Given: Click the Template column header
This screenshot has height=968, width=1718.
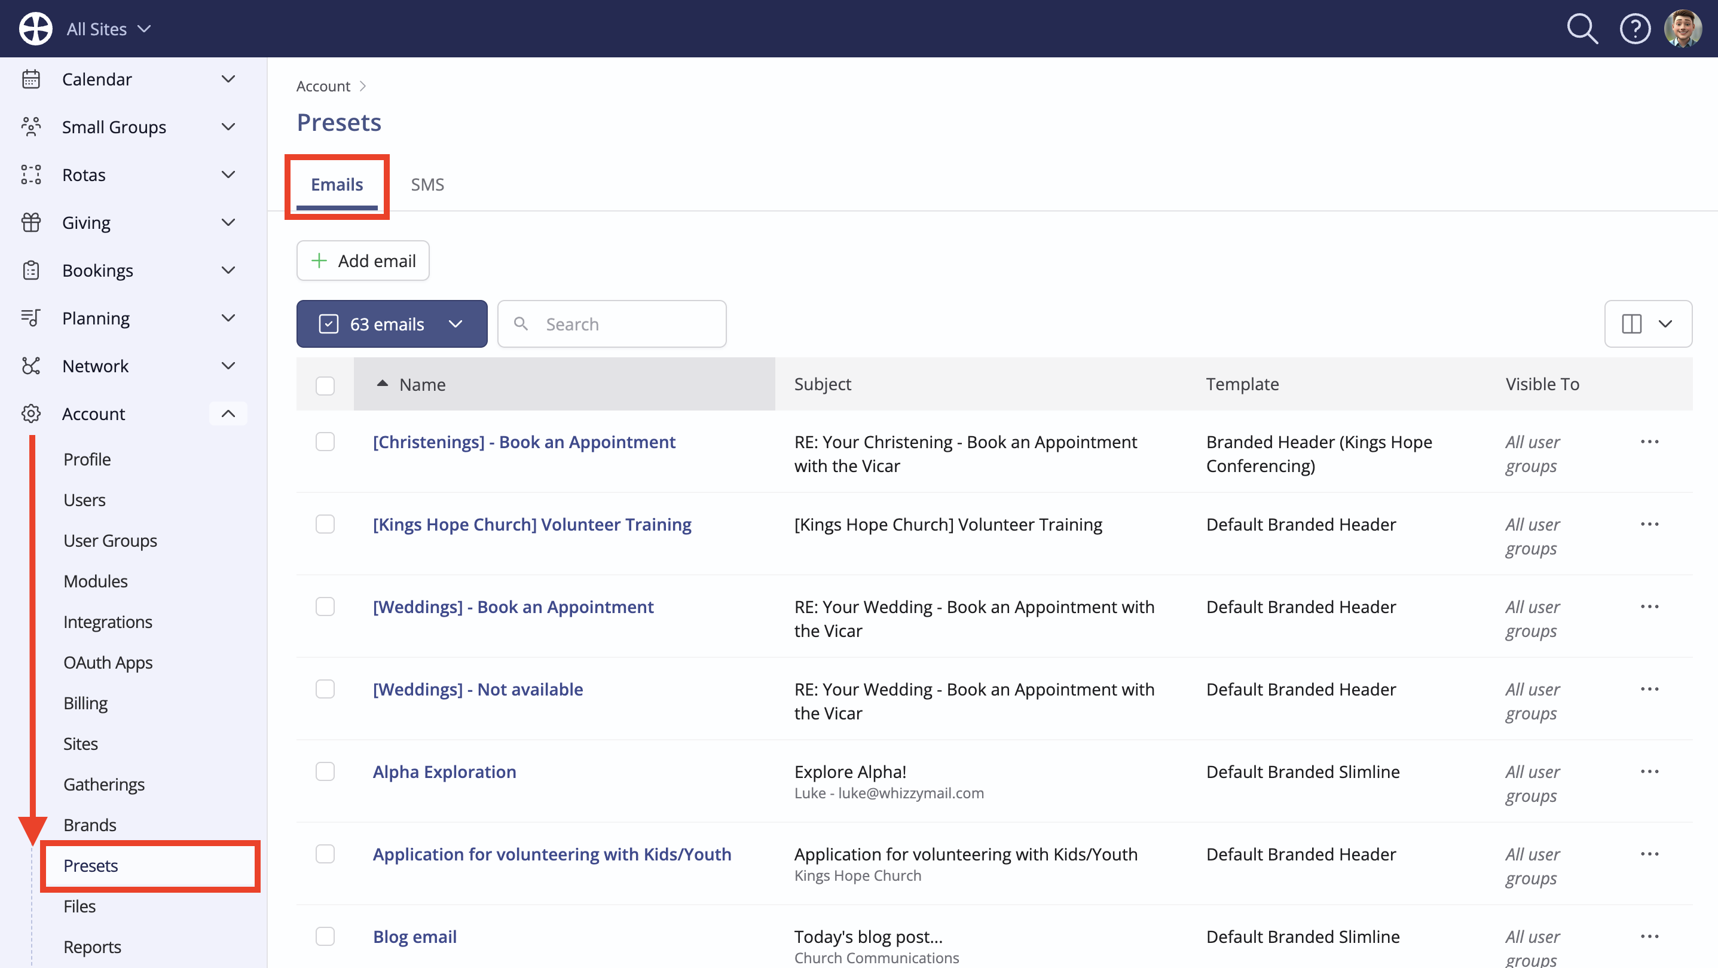Looking at the screenshot, I should pyautogui.click(x=1243, y=384).
